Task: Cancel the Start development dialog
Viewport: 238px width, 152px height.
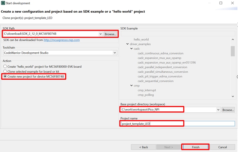Action: tap(222, 147)
